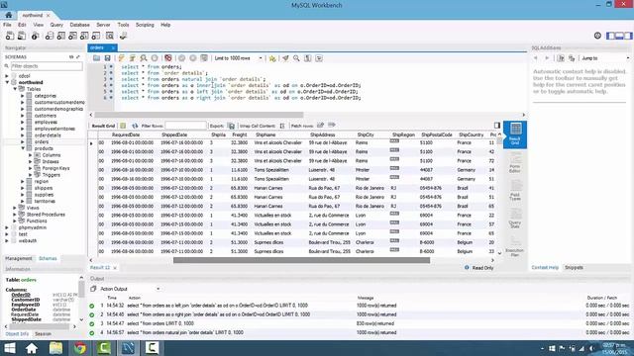634x356 pixels.
Task: Open SQL script file main toolbar icon
Action: (22, 36)
